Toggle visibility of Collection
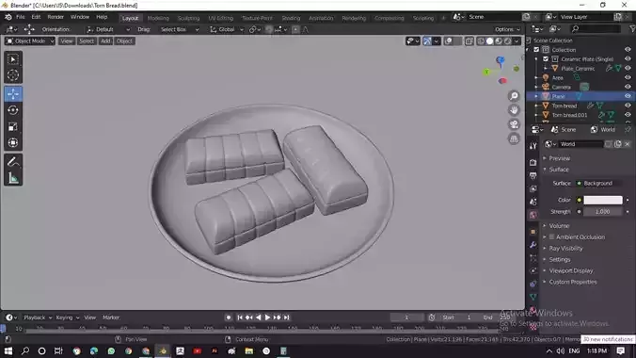Viewport: 636px width, 358px height. click(x=628, y=50)
